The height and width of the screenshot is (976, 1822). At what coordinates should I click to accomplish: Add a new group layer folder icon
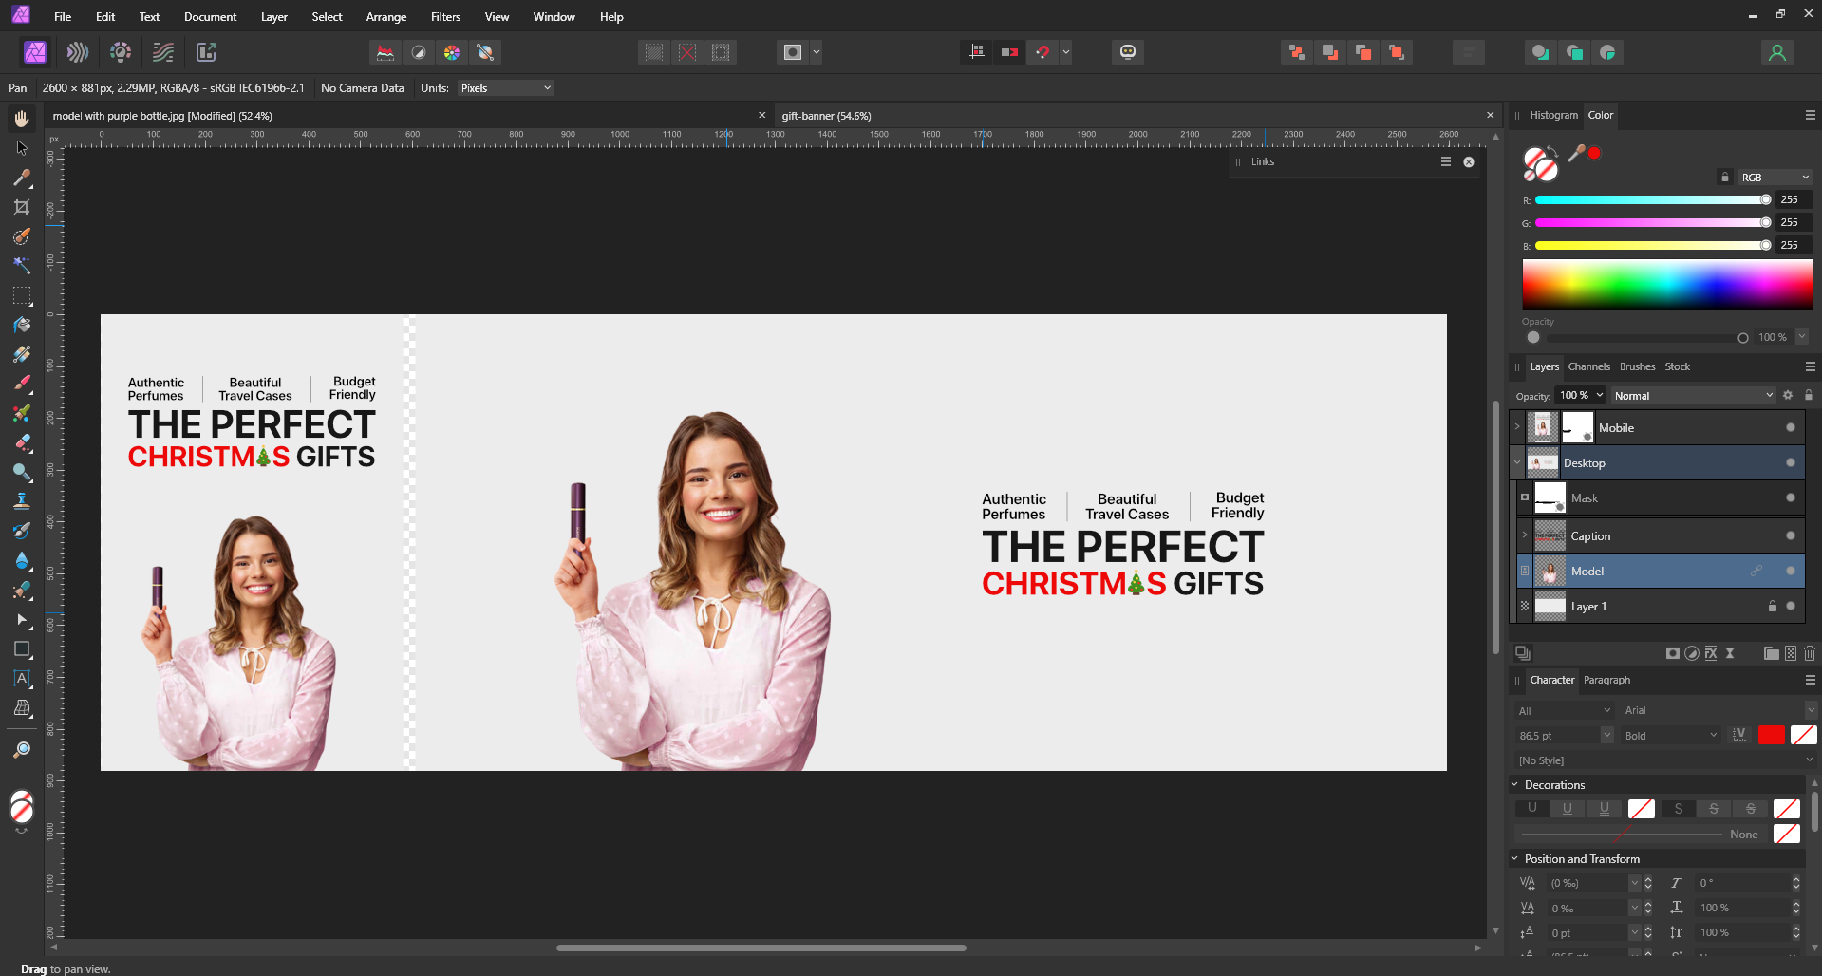[1772, 653]
